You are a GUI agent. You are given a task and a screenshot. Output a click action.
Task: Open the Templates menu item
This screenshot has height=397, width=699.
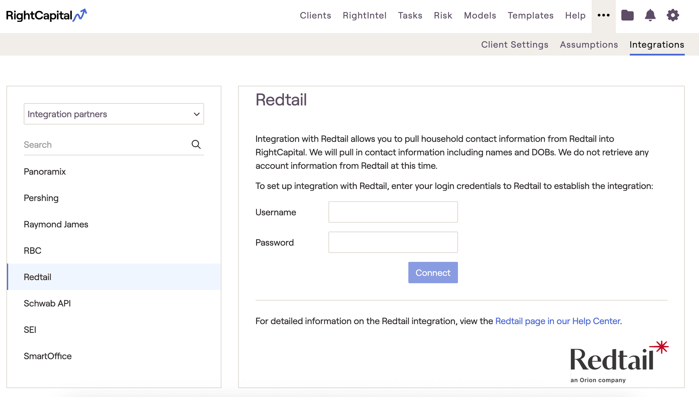pyautogui.click(x=530, y=15)
